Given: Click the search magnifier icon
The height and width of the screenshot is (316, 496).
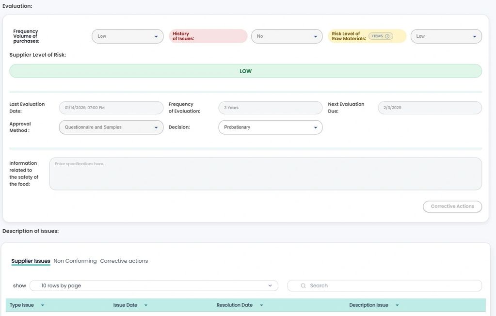Looking at the screenshot, I should pos(303,286).
